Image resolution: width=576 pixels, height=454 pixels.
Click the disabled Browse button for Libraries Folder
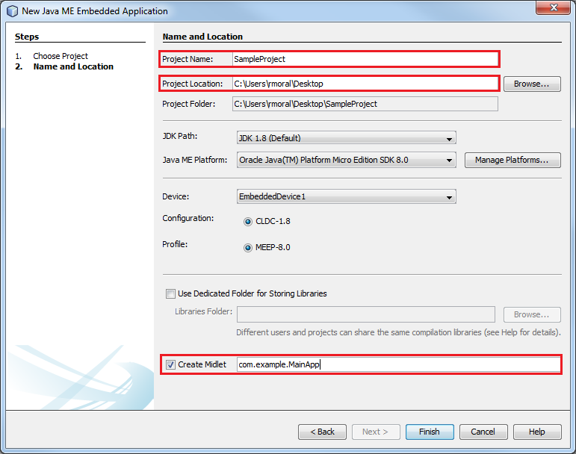coord(532,315)
